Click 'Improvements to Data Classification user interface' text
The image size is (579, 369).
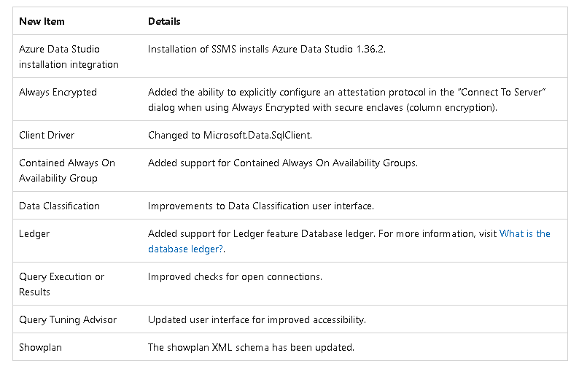pos(261,206)
